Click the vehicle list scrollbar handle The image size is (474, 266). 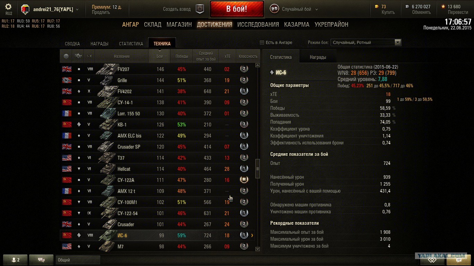[x=257, y=169]
